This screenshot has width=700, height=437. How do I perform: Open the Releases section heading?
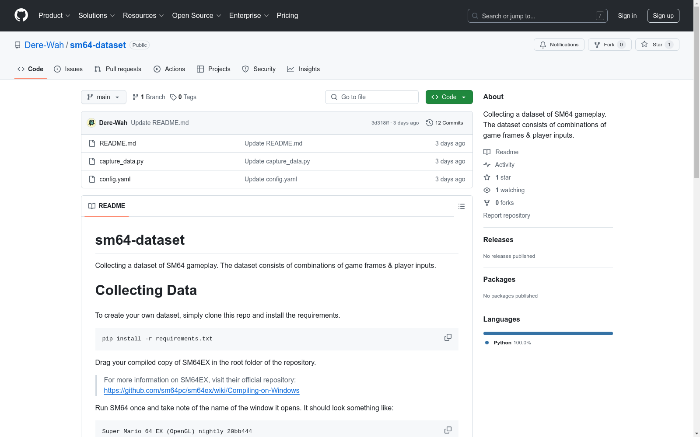pyautogui.click(x=498, y=239)
